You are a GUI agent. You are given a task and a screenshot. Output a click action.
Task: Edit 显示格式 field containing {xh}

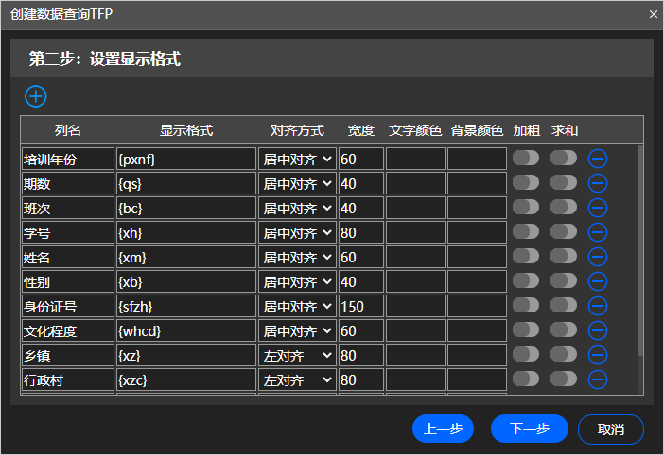click(185, 232)
